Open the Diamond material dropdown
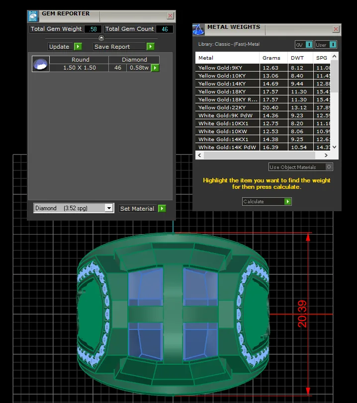The height and width of the screenshot is (403, 357). 109,208
